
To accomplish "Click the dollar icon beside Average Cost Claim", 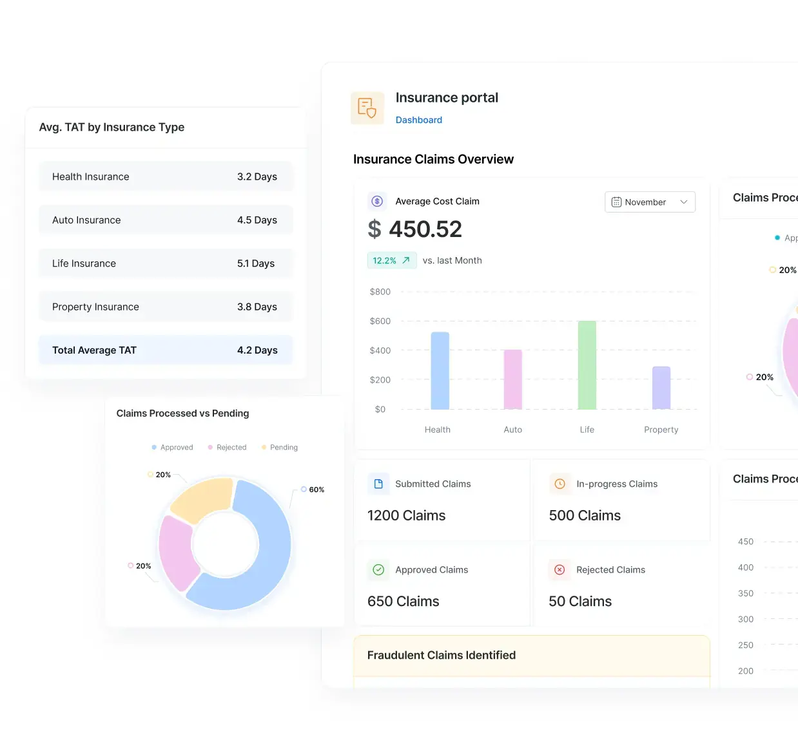I will point(377,201).
